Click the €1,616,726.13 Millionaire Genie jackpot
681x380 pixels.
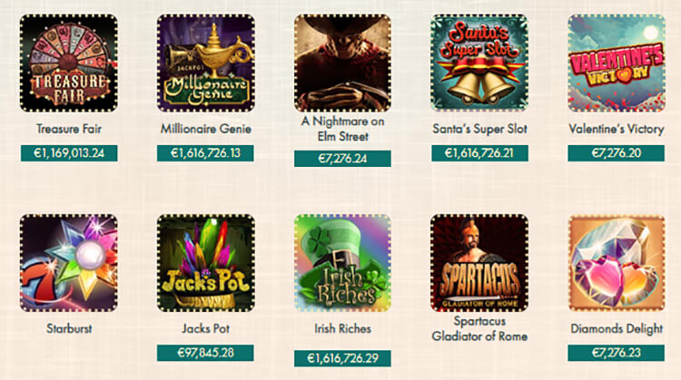pyautogui.click(x=205, y=153)
